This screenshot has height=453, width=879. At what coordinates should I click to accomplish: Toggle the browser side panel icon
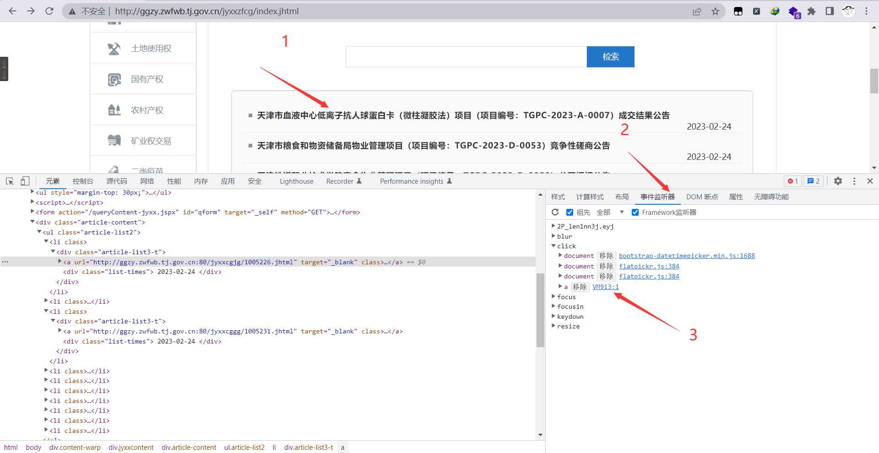click(x=830, y=11)
